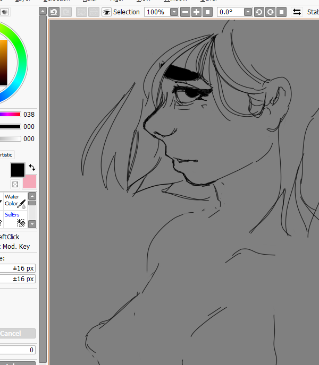Switch to the Artistic tab
The width and height of the screenshot is (319, 365).
tap(6, 155)
